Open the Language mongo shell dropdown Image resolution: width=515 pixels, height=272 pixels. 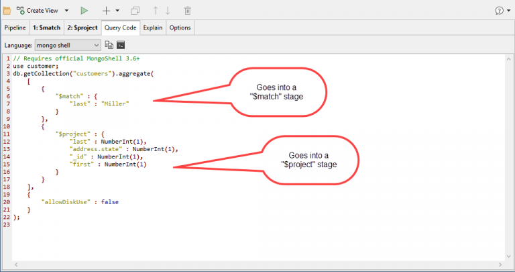point(67,45)
